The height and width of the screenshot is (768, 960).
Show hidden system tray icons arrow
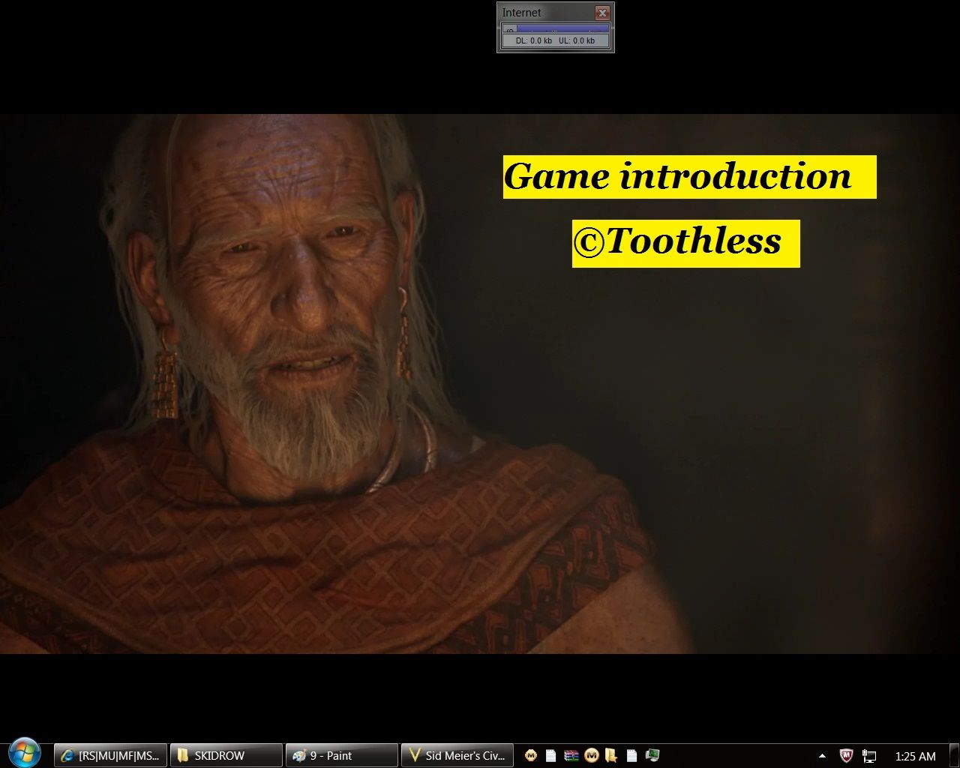pos(822,755)
